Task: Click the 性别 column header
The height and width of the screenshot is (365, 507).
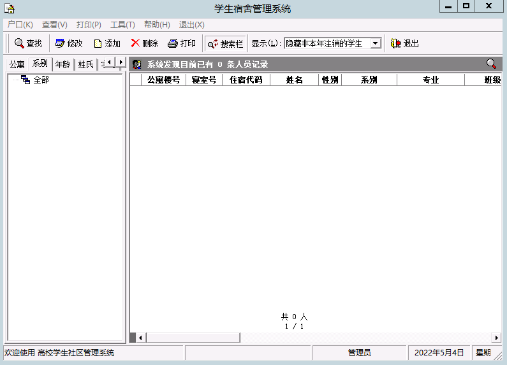Action: [x=330, y=80]
